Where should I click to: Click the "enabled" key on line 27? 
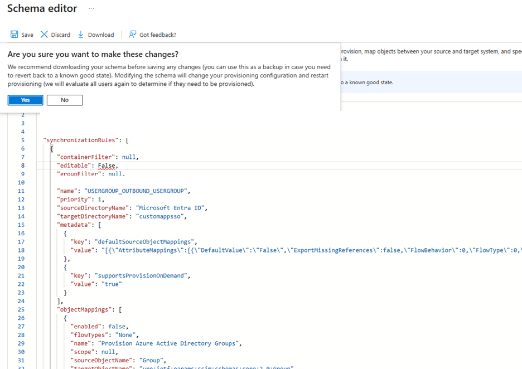point(86,327)
